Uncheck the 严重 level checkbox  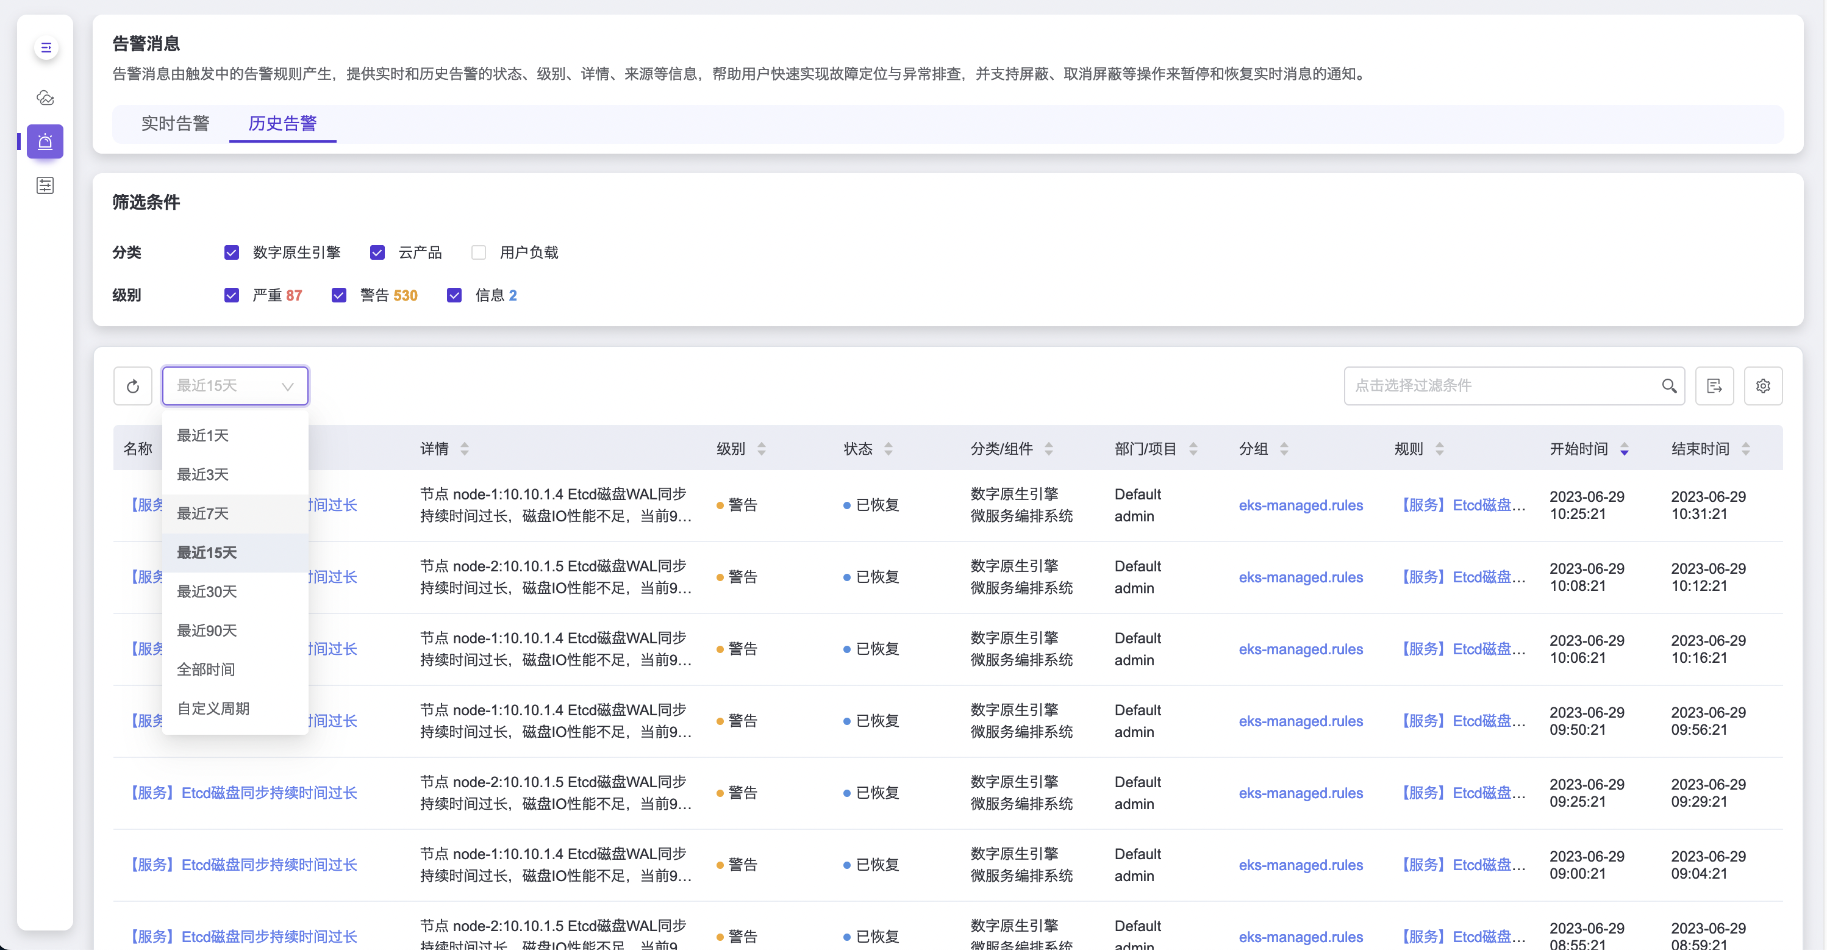coord(232,295)
